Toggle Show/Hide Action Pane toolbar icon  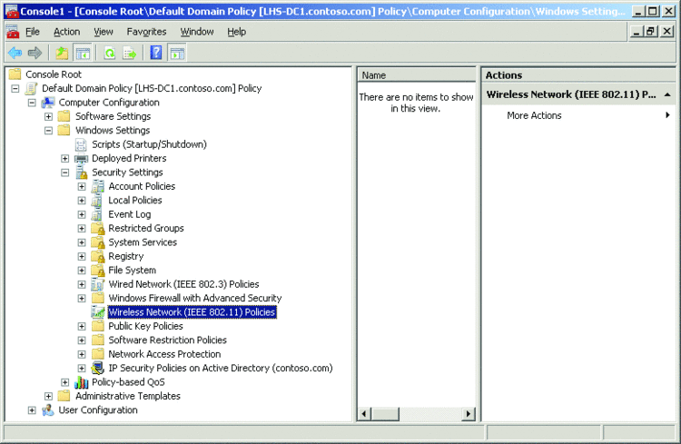pyautogui.click(x=177, y=53)
